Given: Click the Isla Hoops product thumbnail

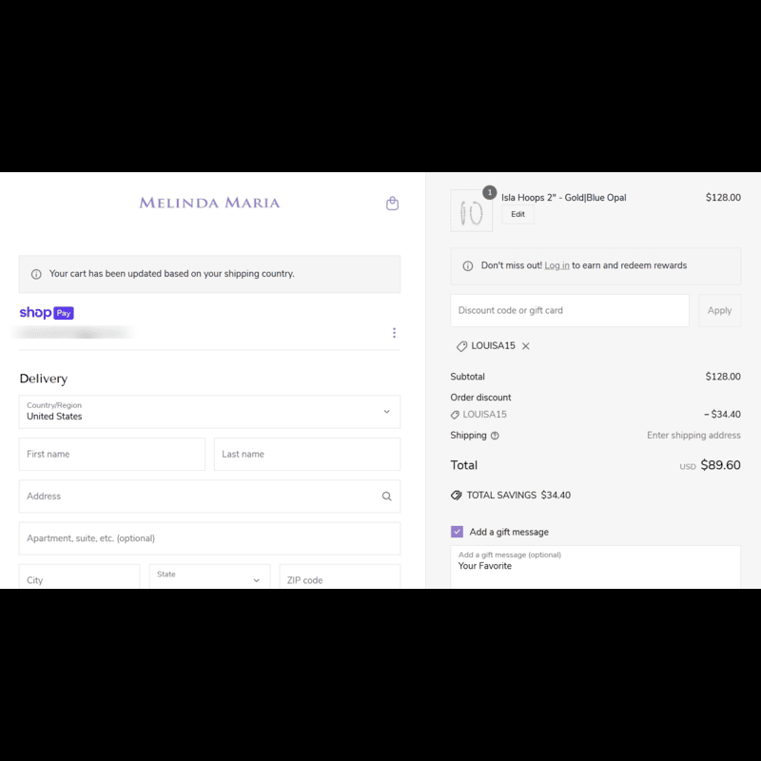Looking at the screenshot, I should coord(471,210).
